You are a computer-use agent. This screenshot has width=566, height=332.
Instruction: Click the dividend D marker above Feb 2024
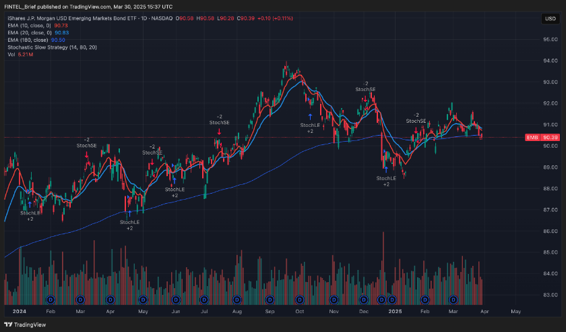(x=51, y=300)
